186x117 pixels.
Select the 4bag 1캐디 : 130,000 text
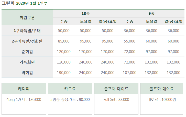pyautogui.click(x=24, y=99)
